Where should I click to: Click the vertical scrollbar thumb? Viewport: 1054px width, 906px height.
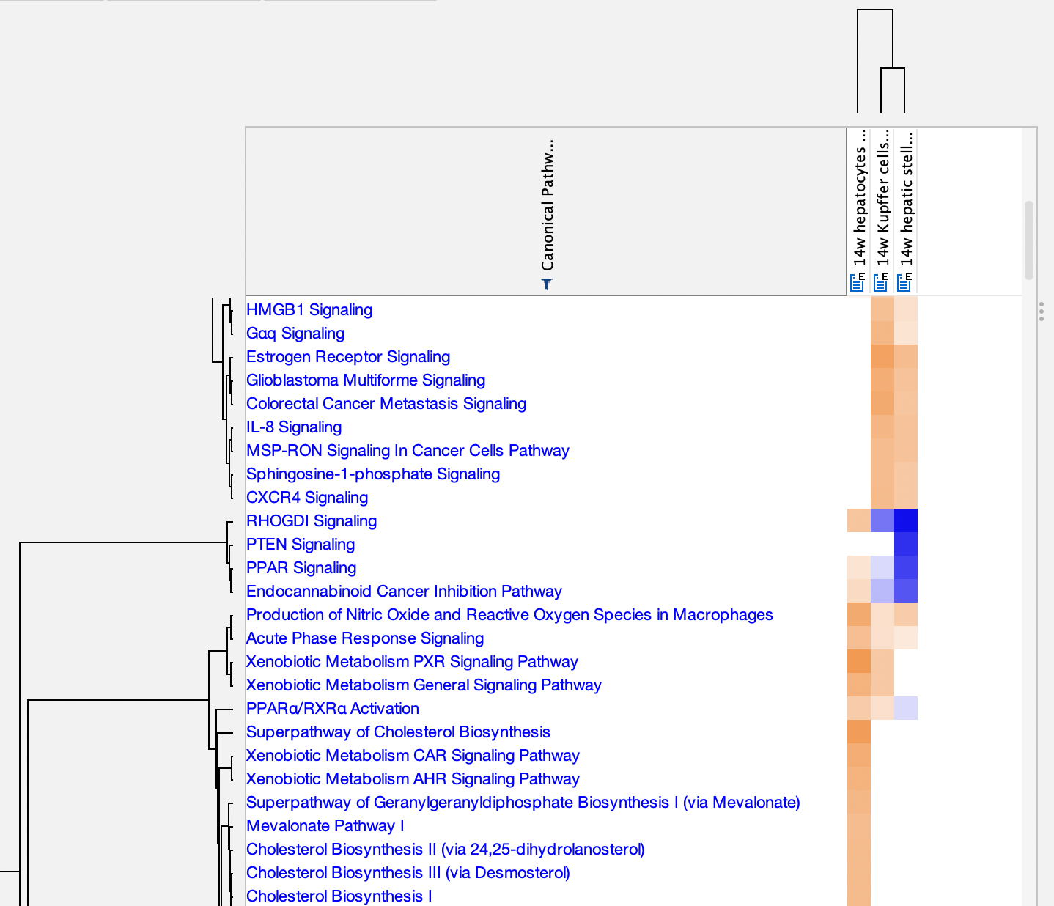point(1029,240)
